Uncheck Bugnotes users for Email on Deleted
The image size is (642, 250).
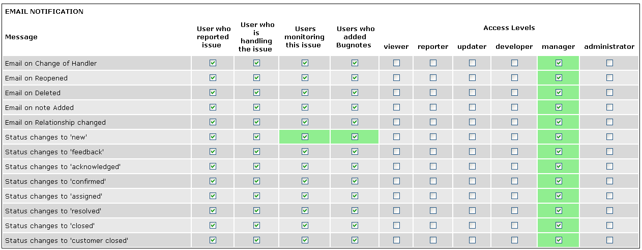(355, 93)
